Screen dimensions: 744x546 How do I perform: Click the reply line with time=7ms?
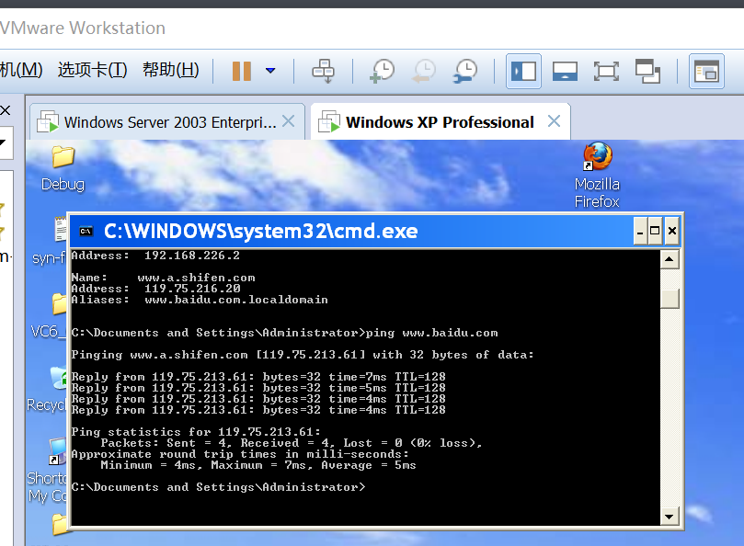[258, 377]
